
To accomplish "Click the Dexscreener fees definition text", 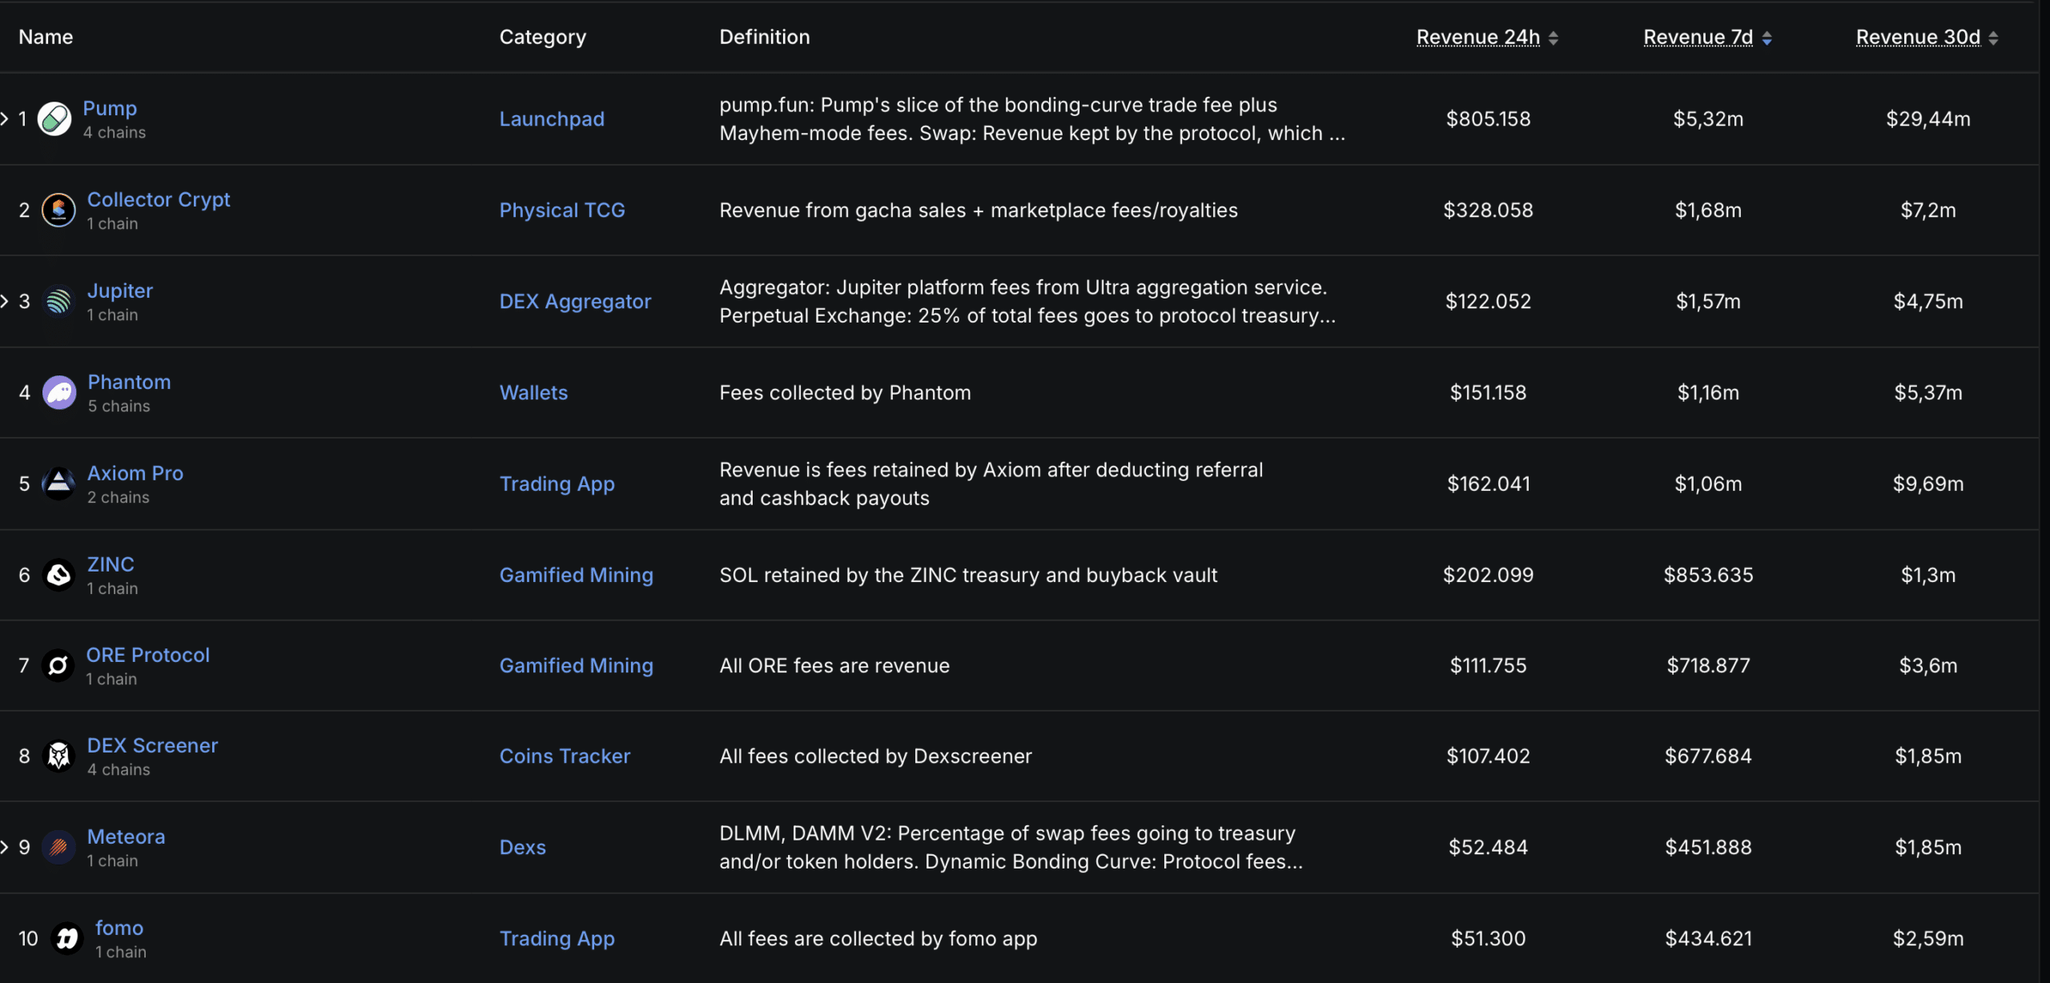I will (875, 756).
